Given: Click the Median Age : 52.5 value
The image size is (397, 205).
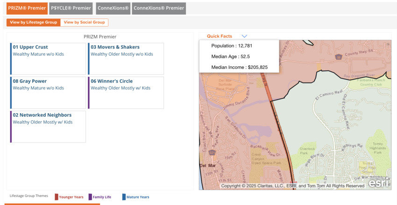Looking at the screenshot, I should click(x=230, y=56).
